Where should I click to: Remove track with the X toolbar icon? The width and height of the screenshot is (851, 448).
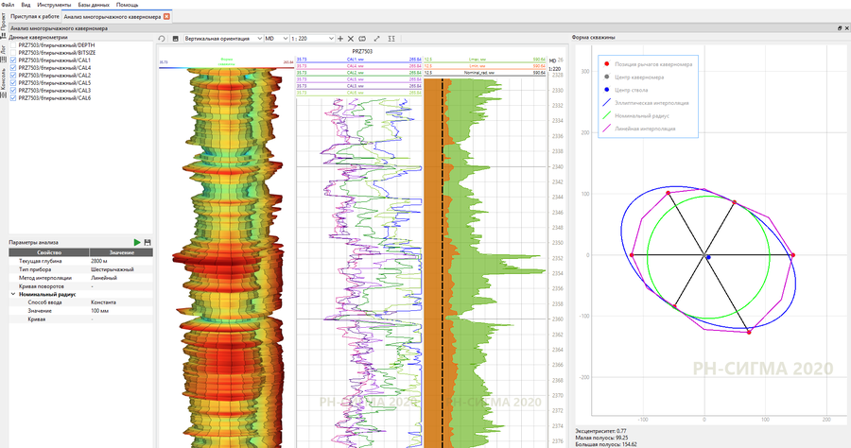pos(351,38)
